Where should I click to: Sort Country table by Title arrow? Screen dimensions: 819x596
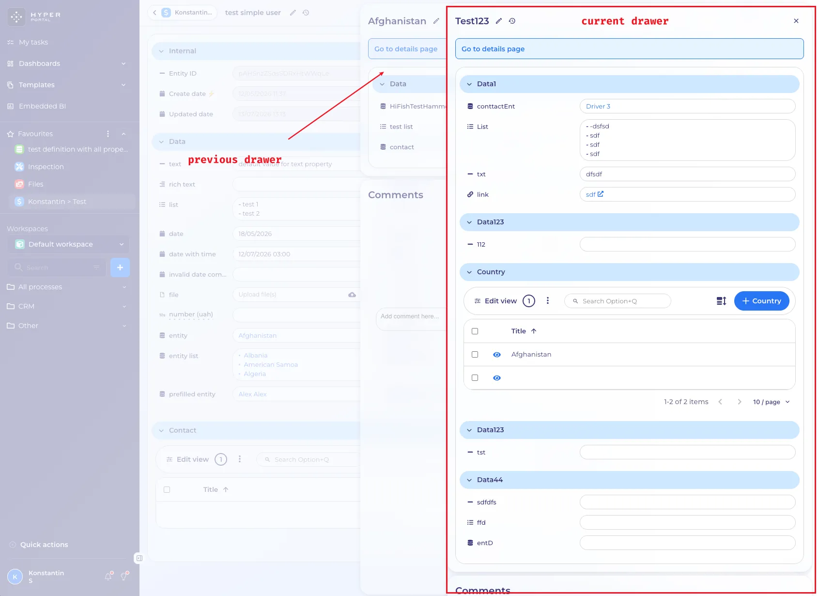[534, 331]
